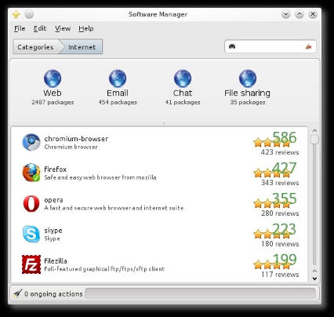Click '423 reviews' for chromium-browser

pyautogui.click(x=280, y=152)
